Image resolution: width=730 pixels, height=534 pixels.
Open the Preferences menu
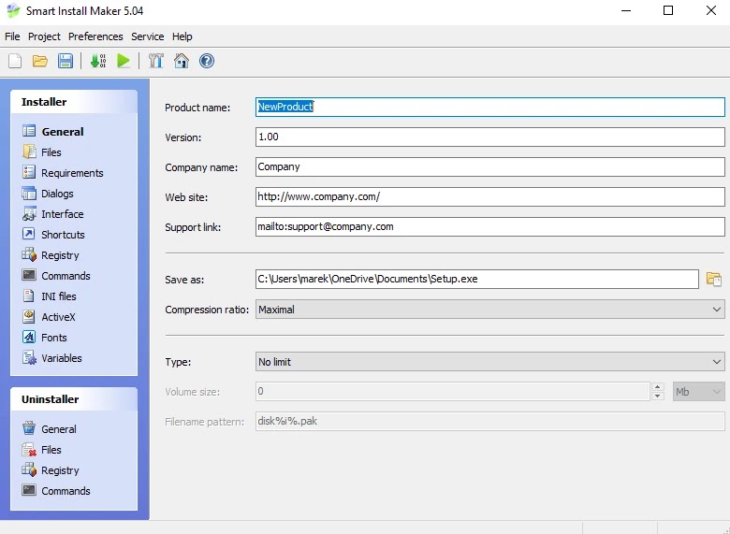coord(95,36)
